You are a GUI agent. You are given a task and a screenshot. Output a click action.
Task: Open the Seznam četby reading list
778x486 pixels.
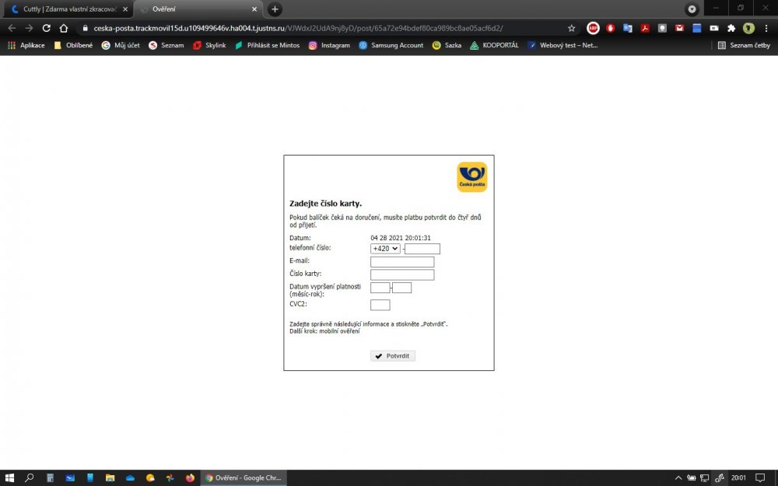tap(744, 45)
